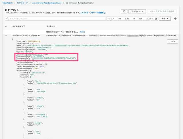Click the "country": "JP" line
Image resolution: width=183 pixels, height=139 pixels.
27,75
